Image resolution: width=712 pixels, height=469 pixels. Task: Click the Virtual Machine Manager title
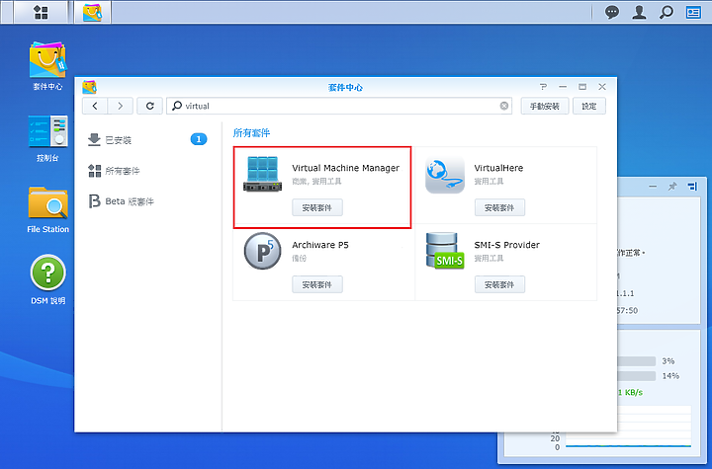point(345,168)
